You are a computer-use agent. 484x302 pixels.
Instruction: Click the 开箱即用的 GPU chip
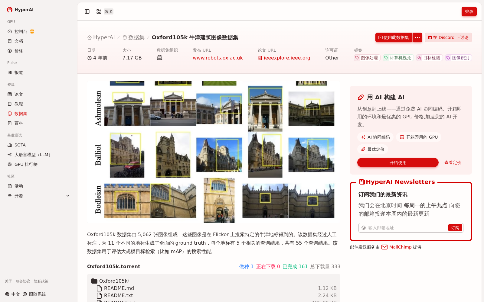(x=419, y=137)
